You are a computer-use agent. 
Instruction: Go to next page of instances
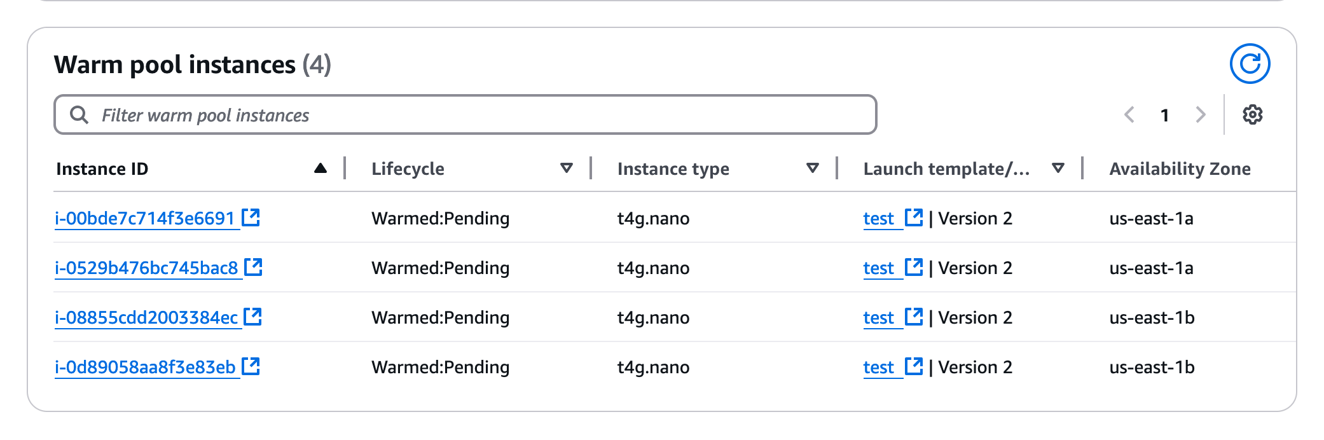(1200, 115)
